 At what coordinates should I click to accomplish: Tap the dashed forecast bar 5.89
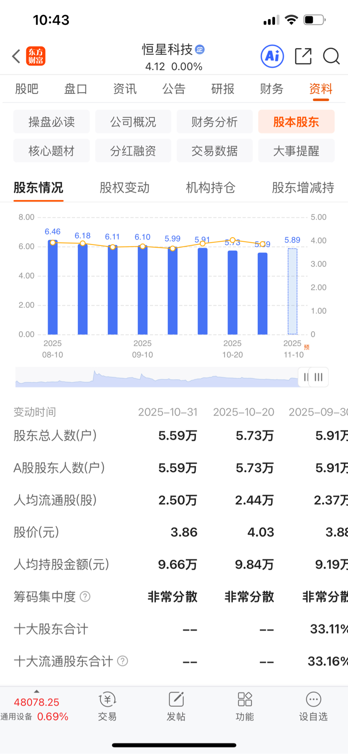pyautogui.click(x=293, y=291)
